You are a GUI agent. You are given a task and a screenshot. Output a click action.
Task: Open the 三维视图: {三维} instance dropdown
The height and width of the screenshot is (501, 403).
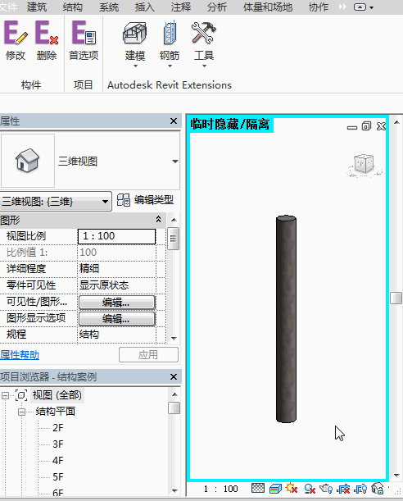(56, 202)
